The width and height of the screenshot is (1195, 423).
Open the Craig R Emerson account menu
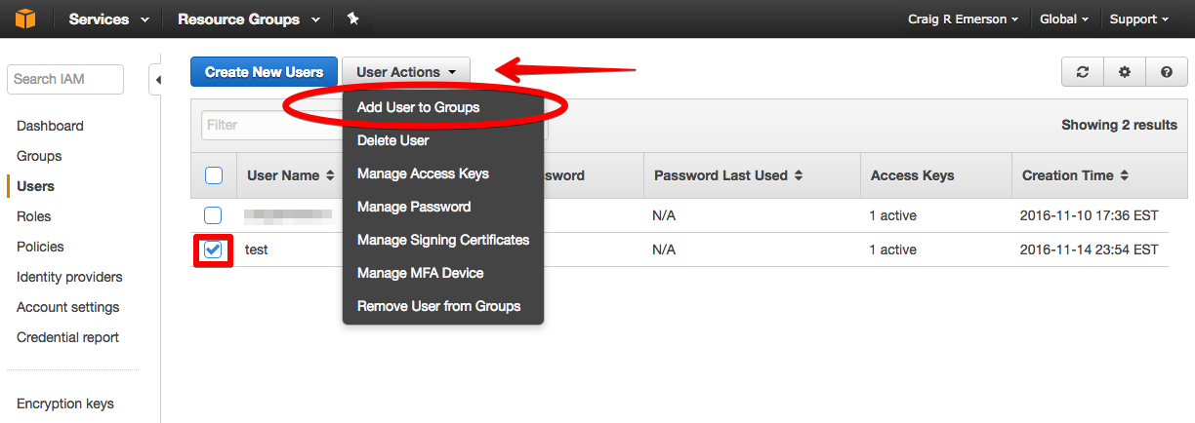tap(964, 19)
